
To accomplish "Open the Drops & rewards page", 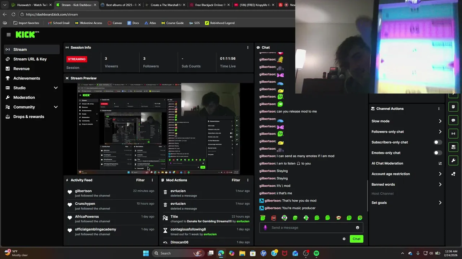I will [x=29, y=117].
